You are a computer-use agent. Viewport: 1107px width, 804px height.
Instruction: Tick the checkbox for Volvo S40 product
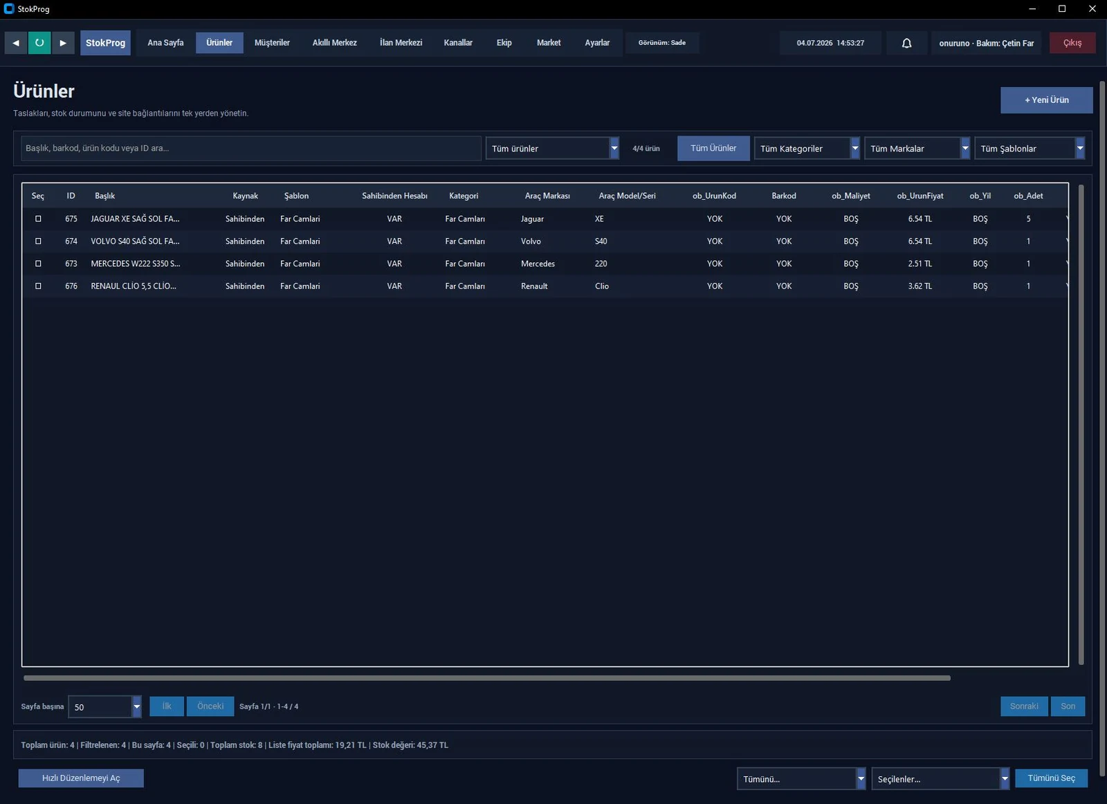pos(38,241)
